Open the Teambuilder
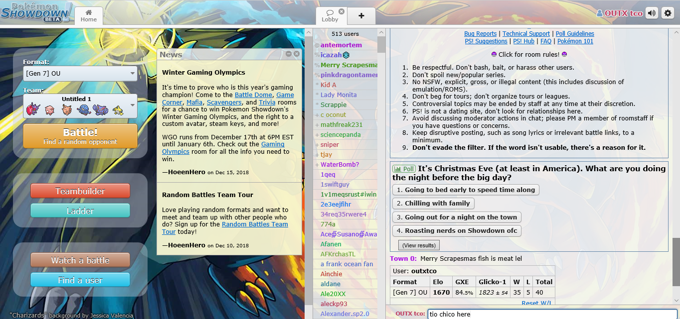Viewport: 680px width, 319px height. click(80, 191)
